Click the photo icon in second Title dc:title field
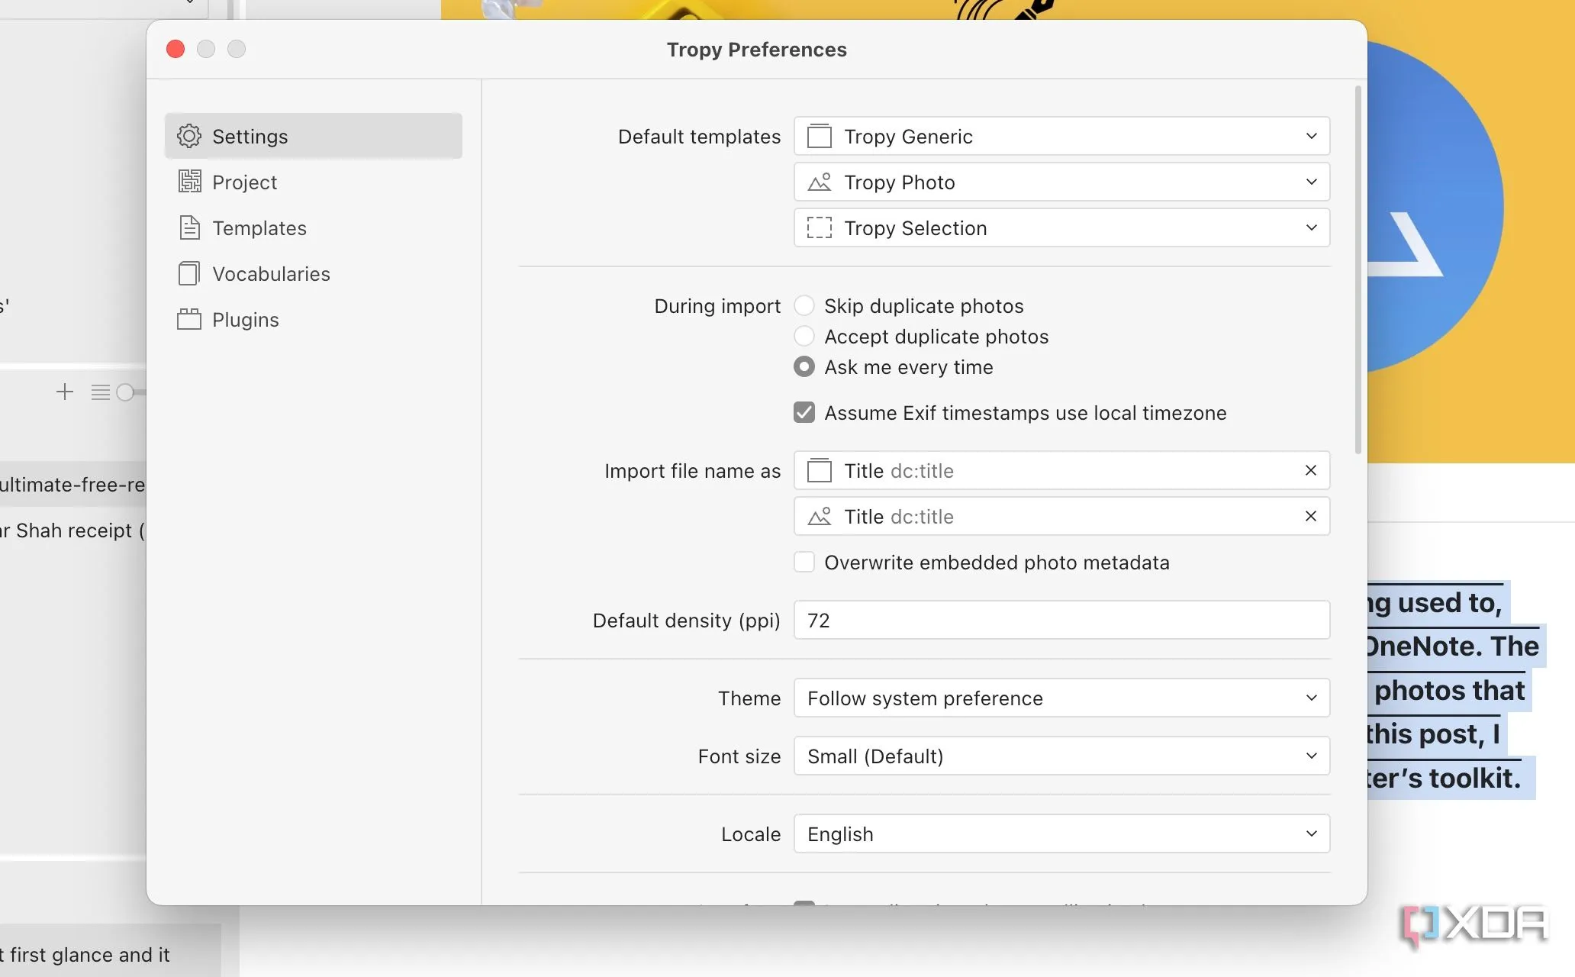 (x=820, y=516)
